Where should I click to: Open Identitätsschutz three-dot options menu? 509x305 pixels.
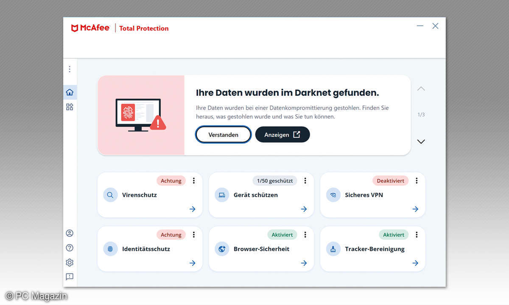194,234
